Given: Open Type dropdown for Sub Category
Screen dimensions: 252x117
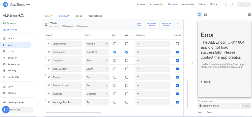Looking at the screenshot, I should 97,69.
